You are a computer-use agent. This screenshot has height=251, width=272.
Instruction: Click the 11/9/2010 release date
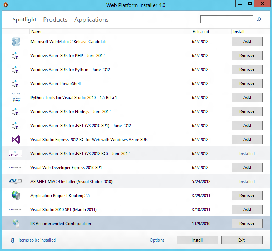[x=201, y=224]
